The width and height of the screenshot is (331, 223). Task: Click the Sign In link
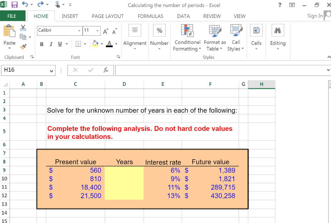315,16
